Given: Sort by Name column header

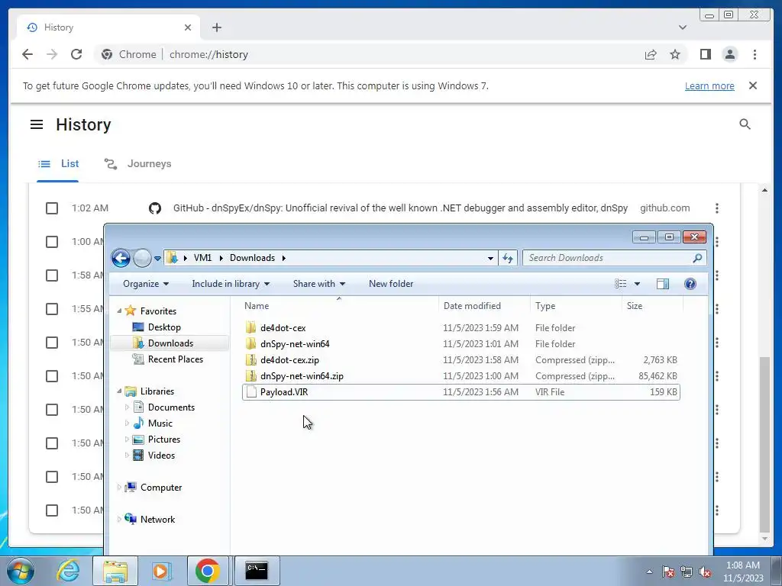Looking at the screenshot, I should (339, 306).
